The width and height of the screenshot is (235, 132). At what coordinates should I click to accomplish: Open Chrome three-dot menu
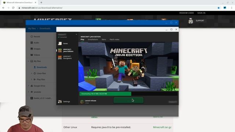point(232,8)
